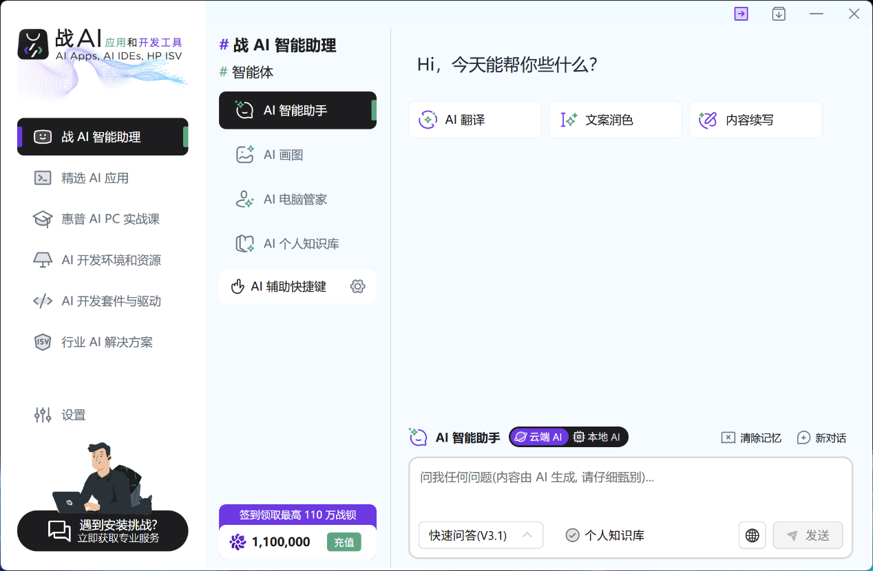The width and height of the screenshot is (873, 571).
Task: Expand the 快速问答(V3.1) model dropdown
Action: pos(480,535)
